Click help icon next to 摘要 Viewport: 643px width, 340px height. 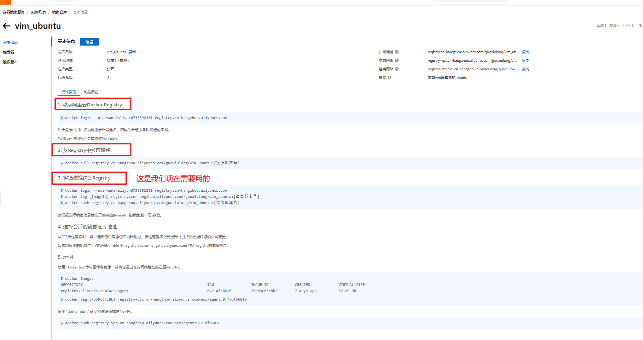[389, 78]
